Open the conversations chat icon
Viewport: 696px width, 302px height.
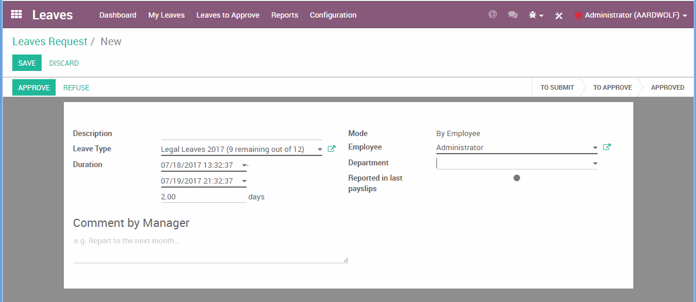[513, 15]
